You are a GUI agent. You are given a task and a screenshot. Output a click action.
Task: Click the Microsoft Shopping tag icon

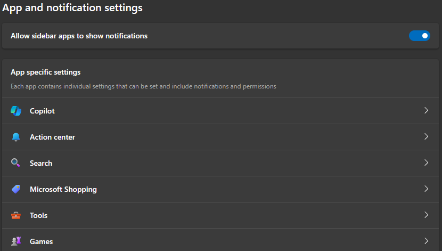[x=16, y=189]
